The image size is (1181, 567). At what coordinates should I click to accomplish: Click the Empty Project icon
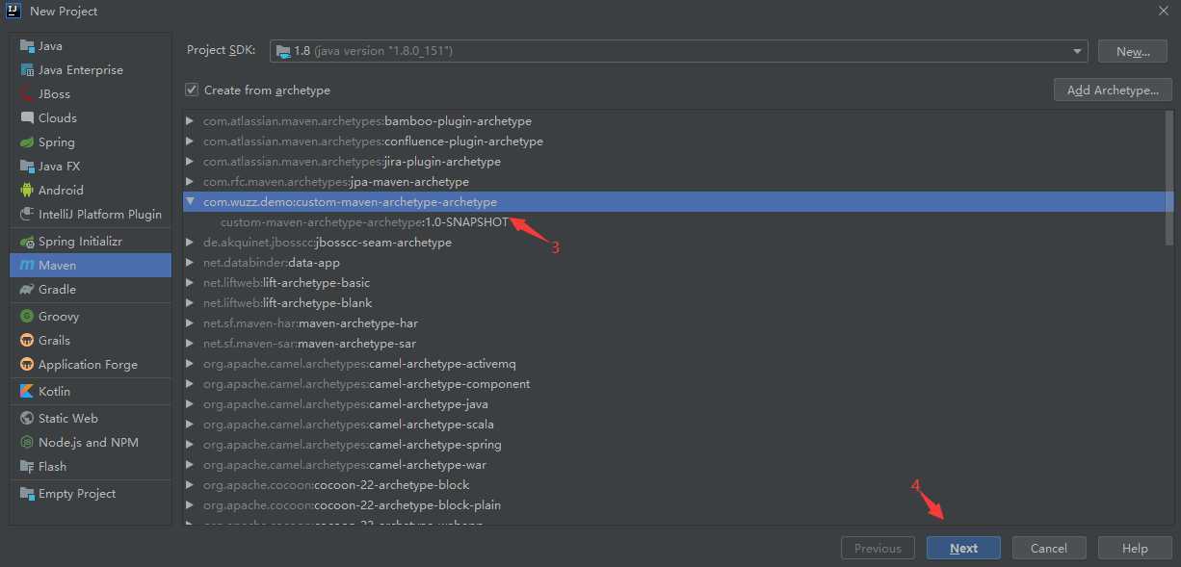(x=27, y=494)
